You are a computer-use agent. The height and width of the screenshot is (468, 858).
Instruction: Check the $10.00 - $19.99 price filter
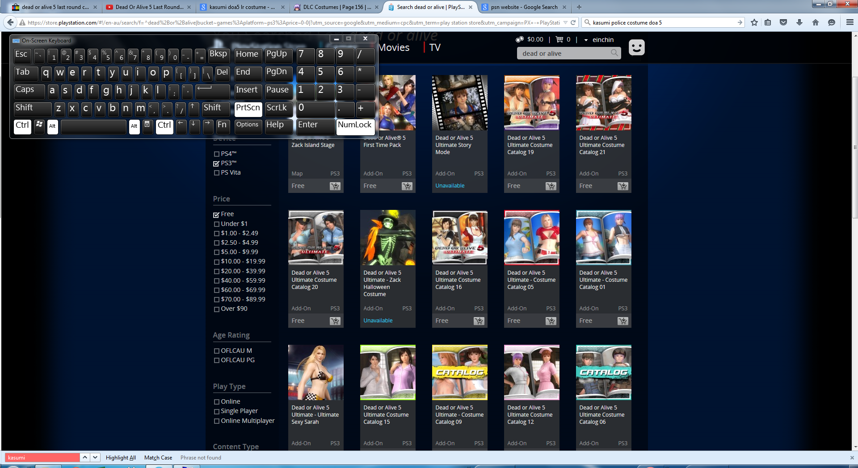pos(216,262)
